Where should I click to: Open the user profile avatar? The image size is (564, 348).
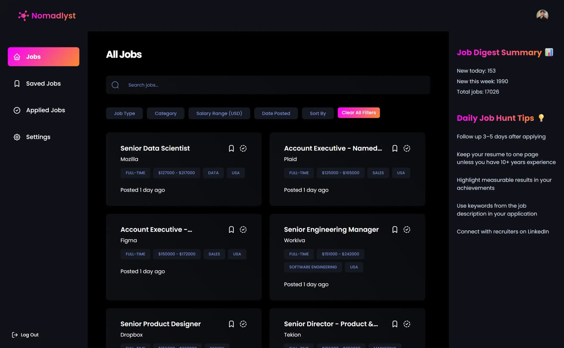542,15
